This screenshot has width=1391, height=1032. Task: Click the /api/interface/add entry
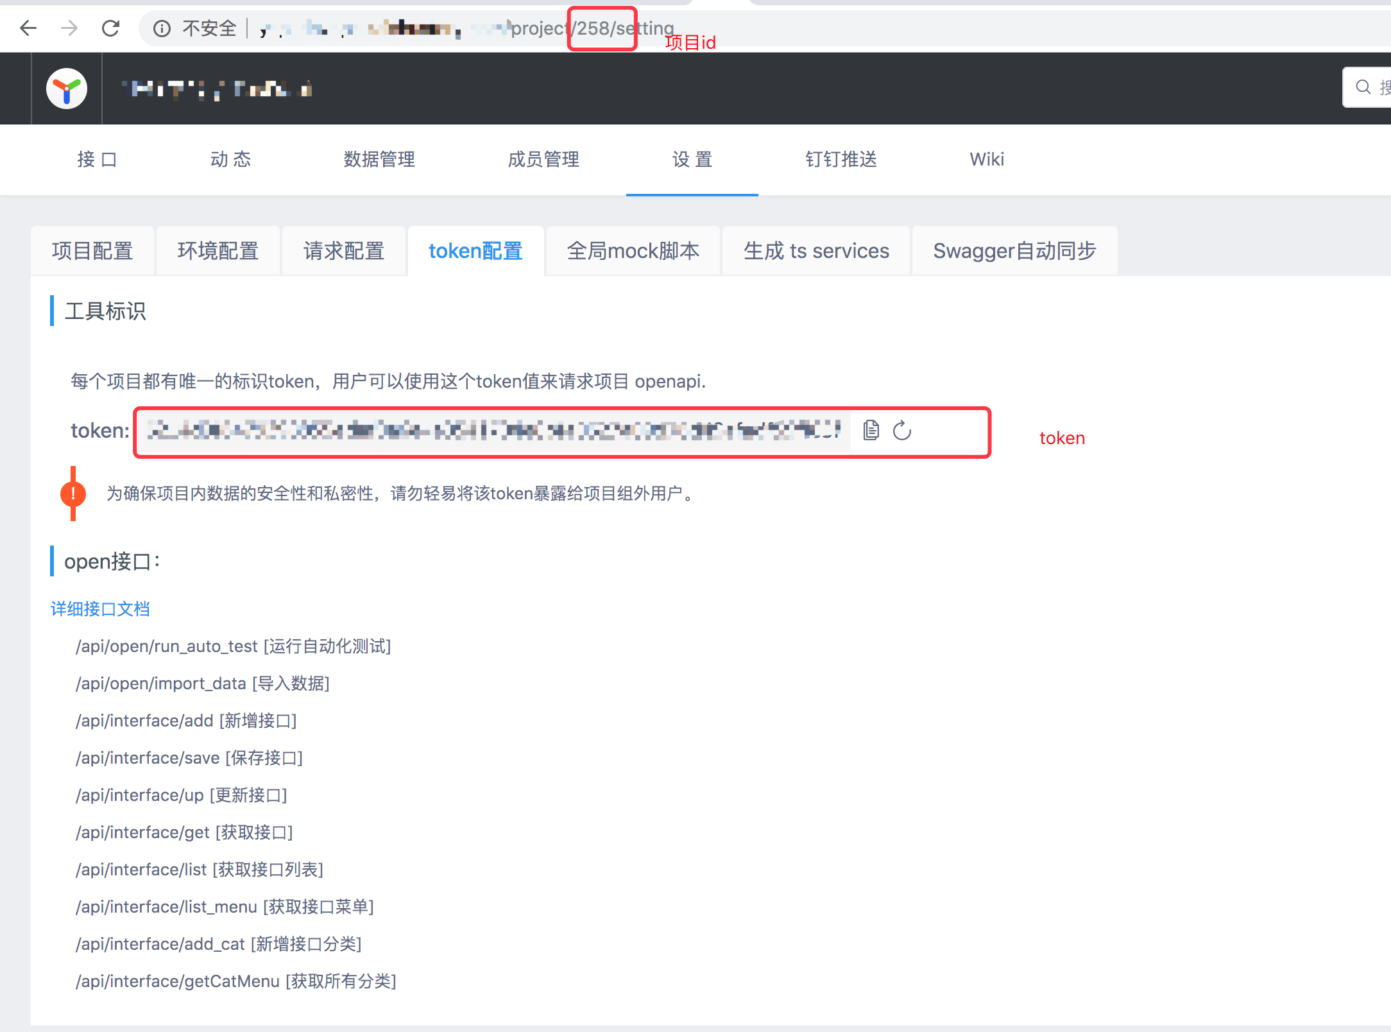point(186,721)
